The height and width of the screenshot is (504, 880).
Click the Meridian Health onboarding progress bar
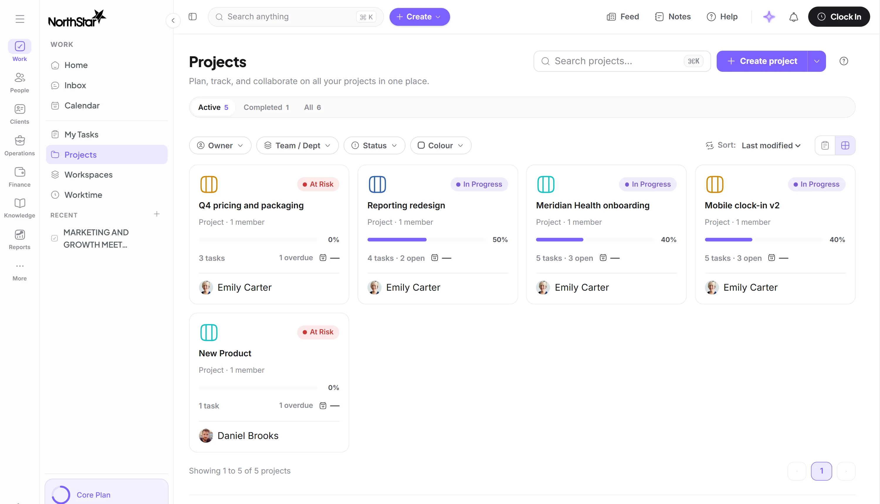click(x=595, y=239)
